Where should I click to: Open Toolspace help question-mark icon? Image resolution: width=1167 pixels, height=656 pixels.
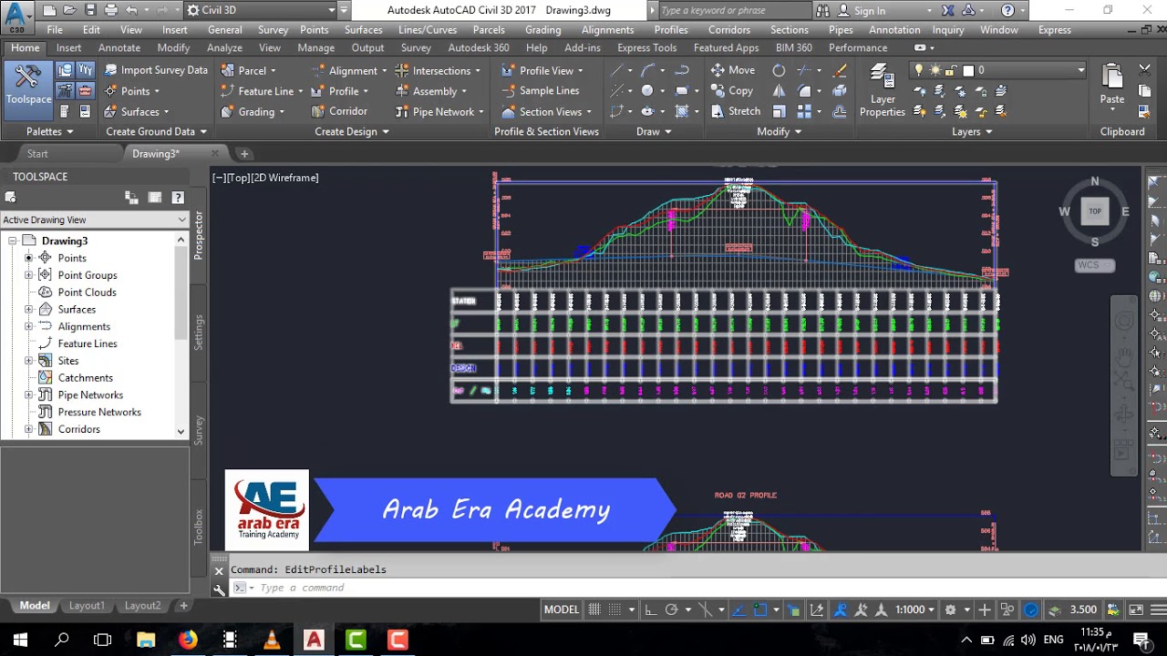click(x=178, y=197)
